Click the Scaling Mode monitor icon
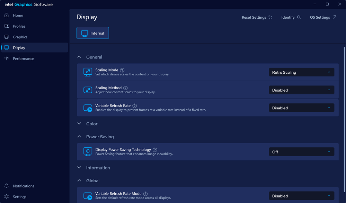 point(88,72)
